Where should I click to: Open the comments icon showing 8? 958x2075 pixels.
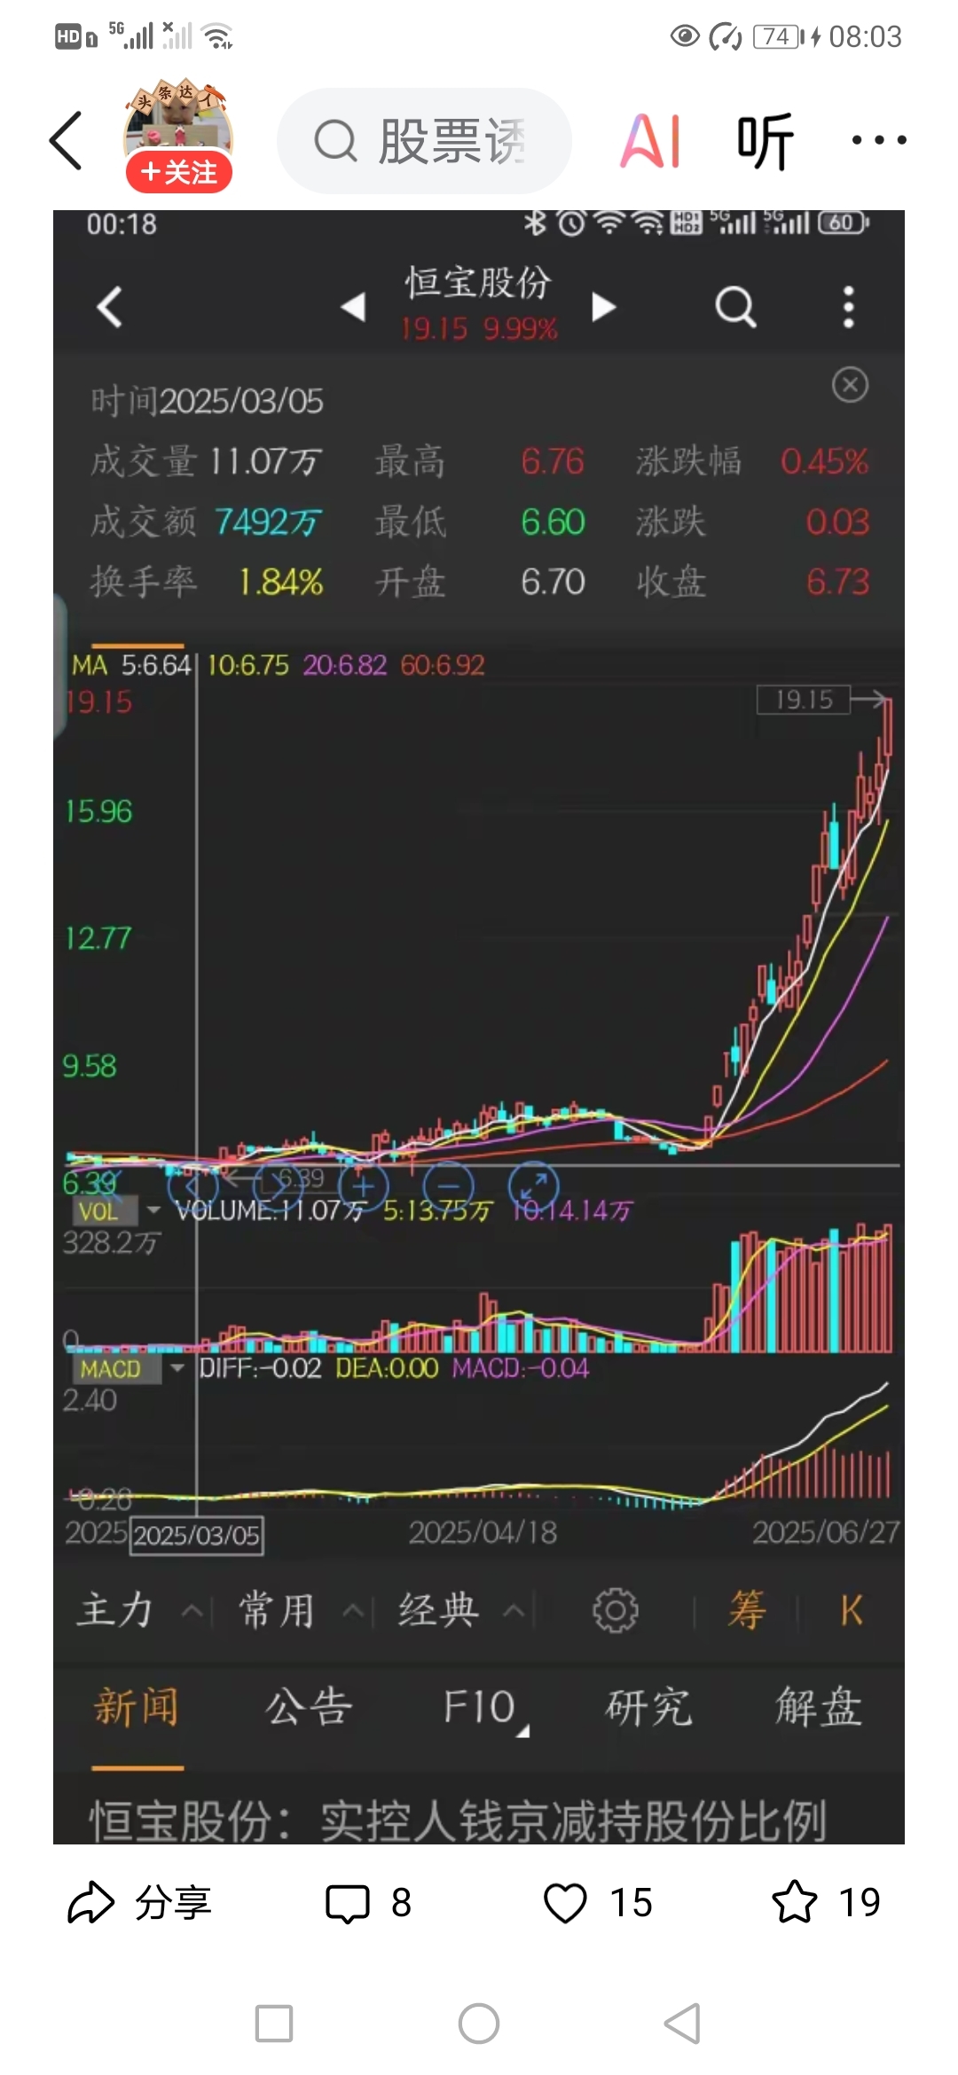point(368,1903)
